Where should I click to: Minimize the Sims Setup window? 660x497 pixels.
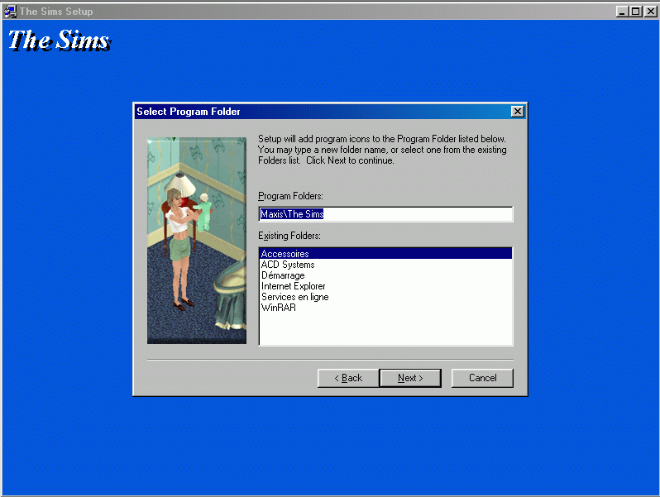coord(622,12)
